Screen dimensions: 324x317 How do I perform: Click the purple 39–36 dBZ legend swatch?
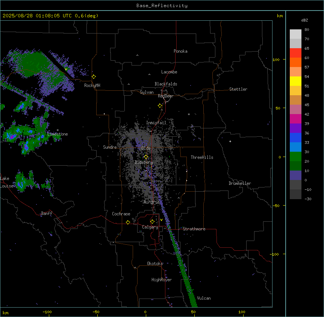point(295,128)
